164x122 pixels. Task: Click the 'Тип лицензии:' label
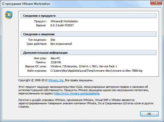click(38, 40)
